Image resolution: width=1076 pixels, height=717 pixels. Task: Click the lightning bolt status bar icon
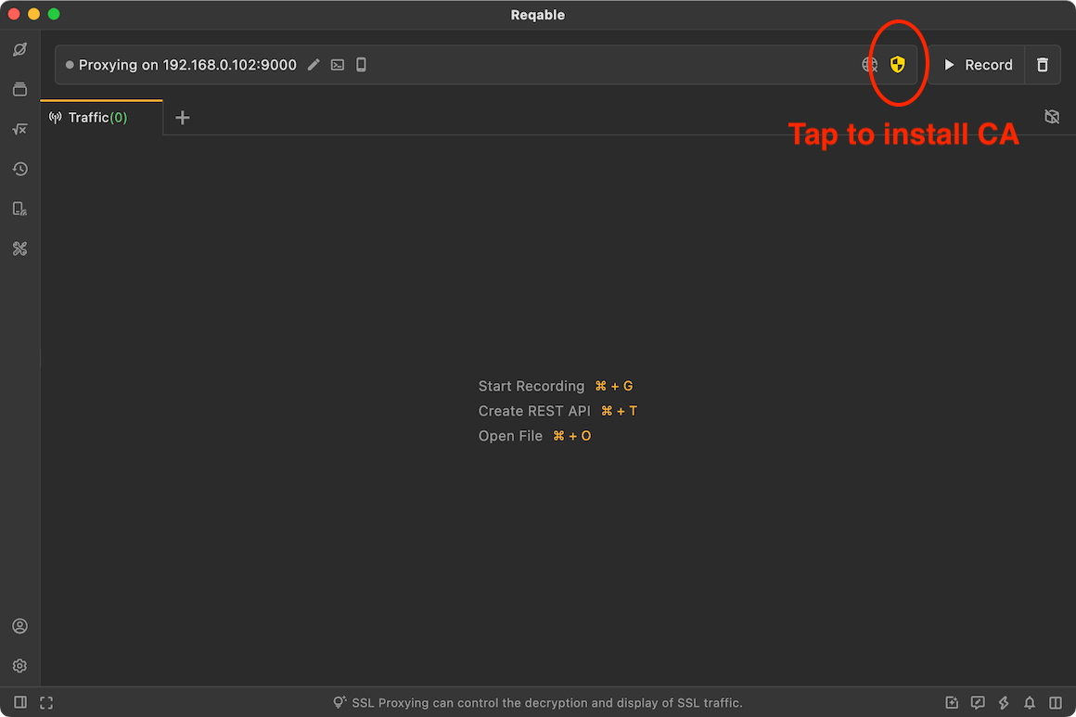[1004, 702]
